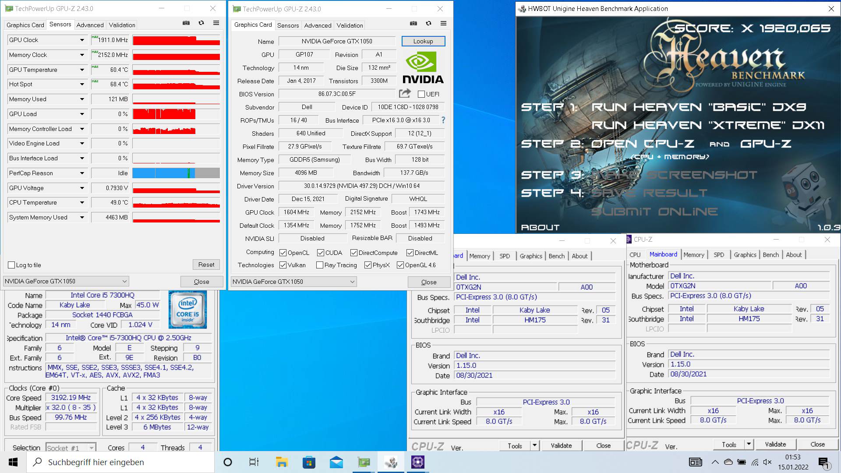841x473 pixels.
Task: Click refresh icon in GPU-Z Graphics Card window
Action: [x=428, y=23]
